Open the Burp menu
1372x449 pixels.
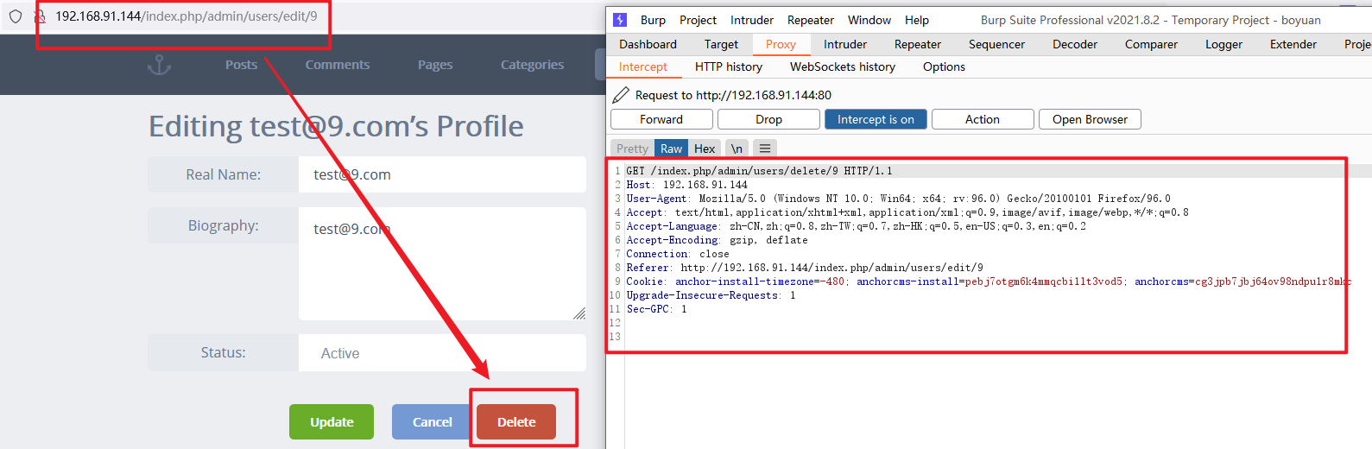(x=653, y=20)
